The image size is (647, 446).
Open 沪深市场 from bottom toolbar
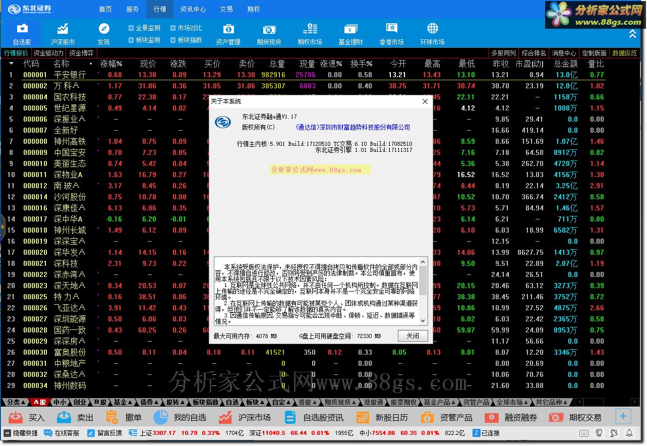tap(245, 417)
